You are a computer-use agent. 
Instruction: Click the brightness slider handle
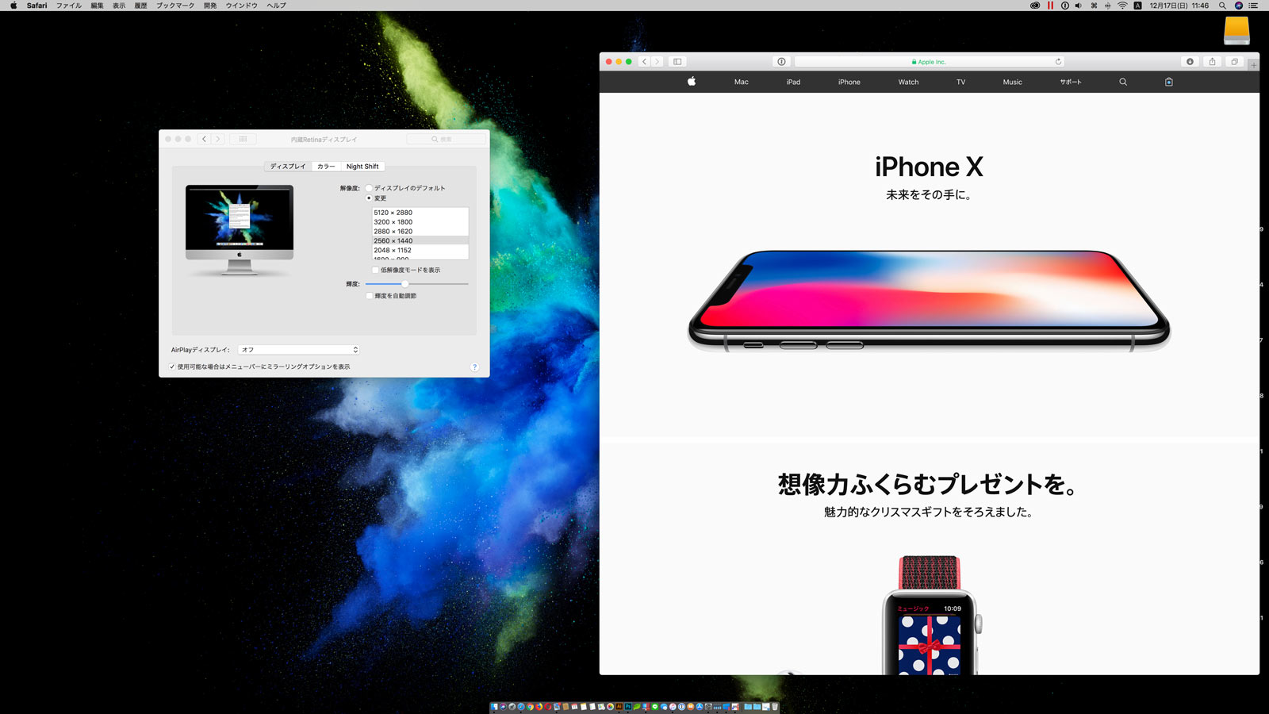click(405, 283)
